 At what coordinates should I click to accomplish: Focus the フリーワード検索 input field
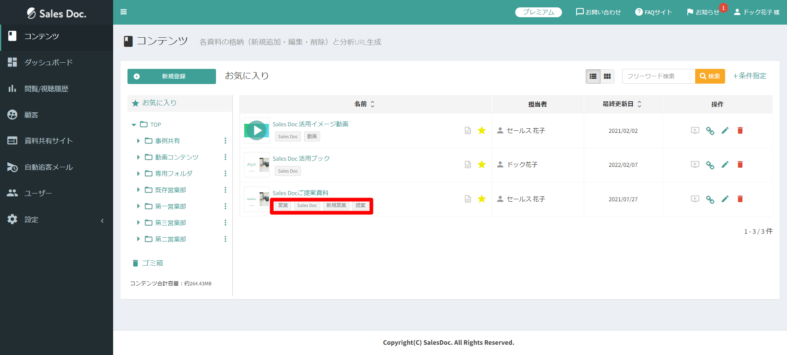point(659,76)
